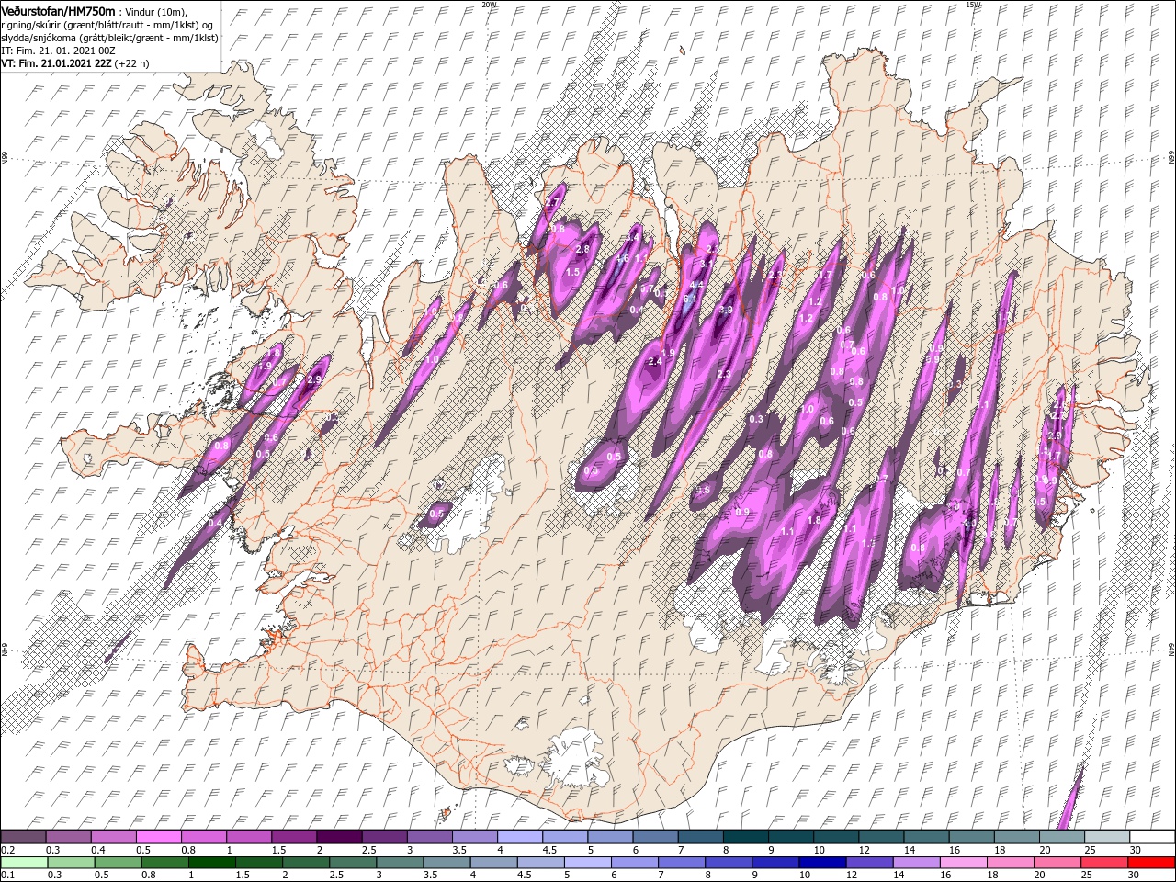Viewport: 1176px width, 882px height.
Task: Click the 0.1 label in the lower legend
Action: pyautogui.click(x=7, y=876)
